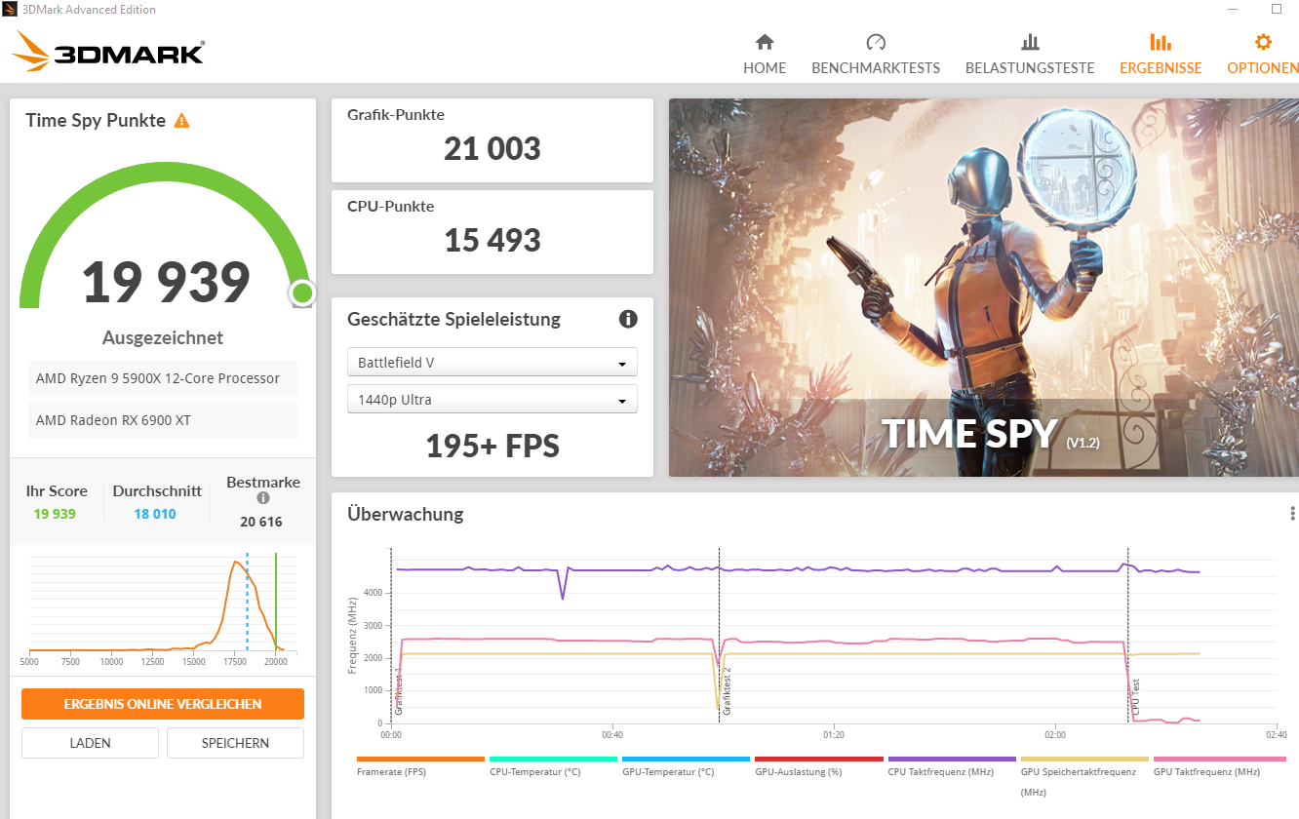Open the Überwachung three-dot menu
This screenshot has height=819, width=1299.
(x=1292, y=514)
